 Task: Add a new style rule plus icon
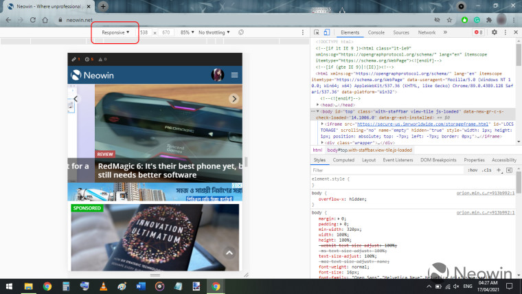tap(499, 170)
